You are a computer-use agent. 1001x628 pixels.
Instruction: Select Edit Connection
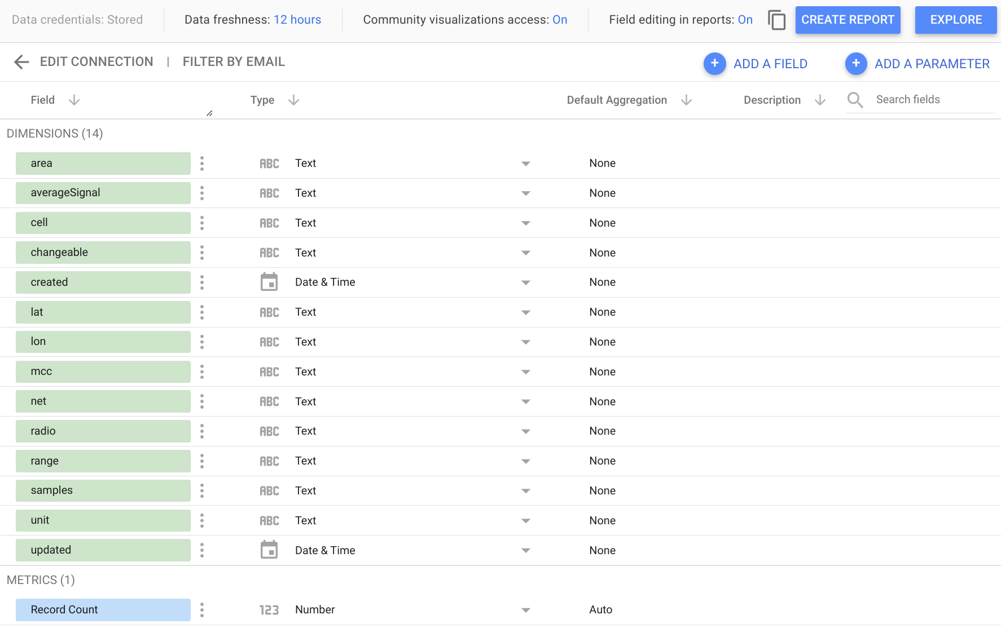(x=96, y=62)
